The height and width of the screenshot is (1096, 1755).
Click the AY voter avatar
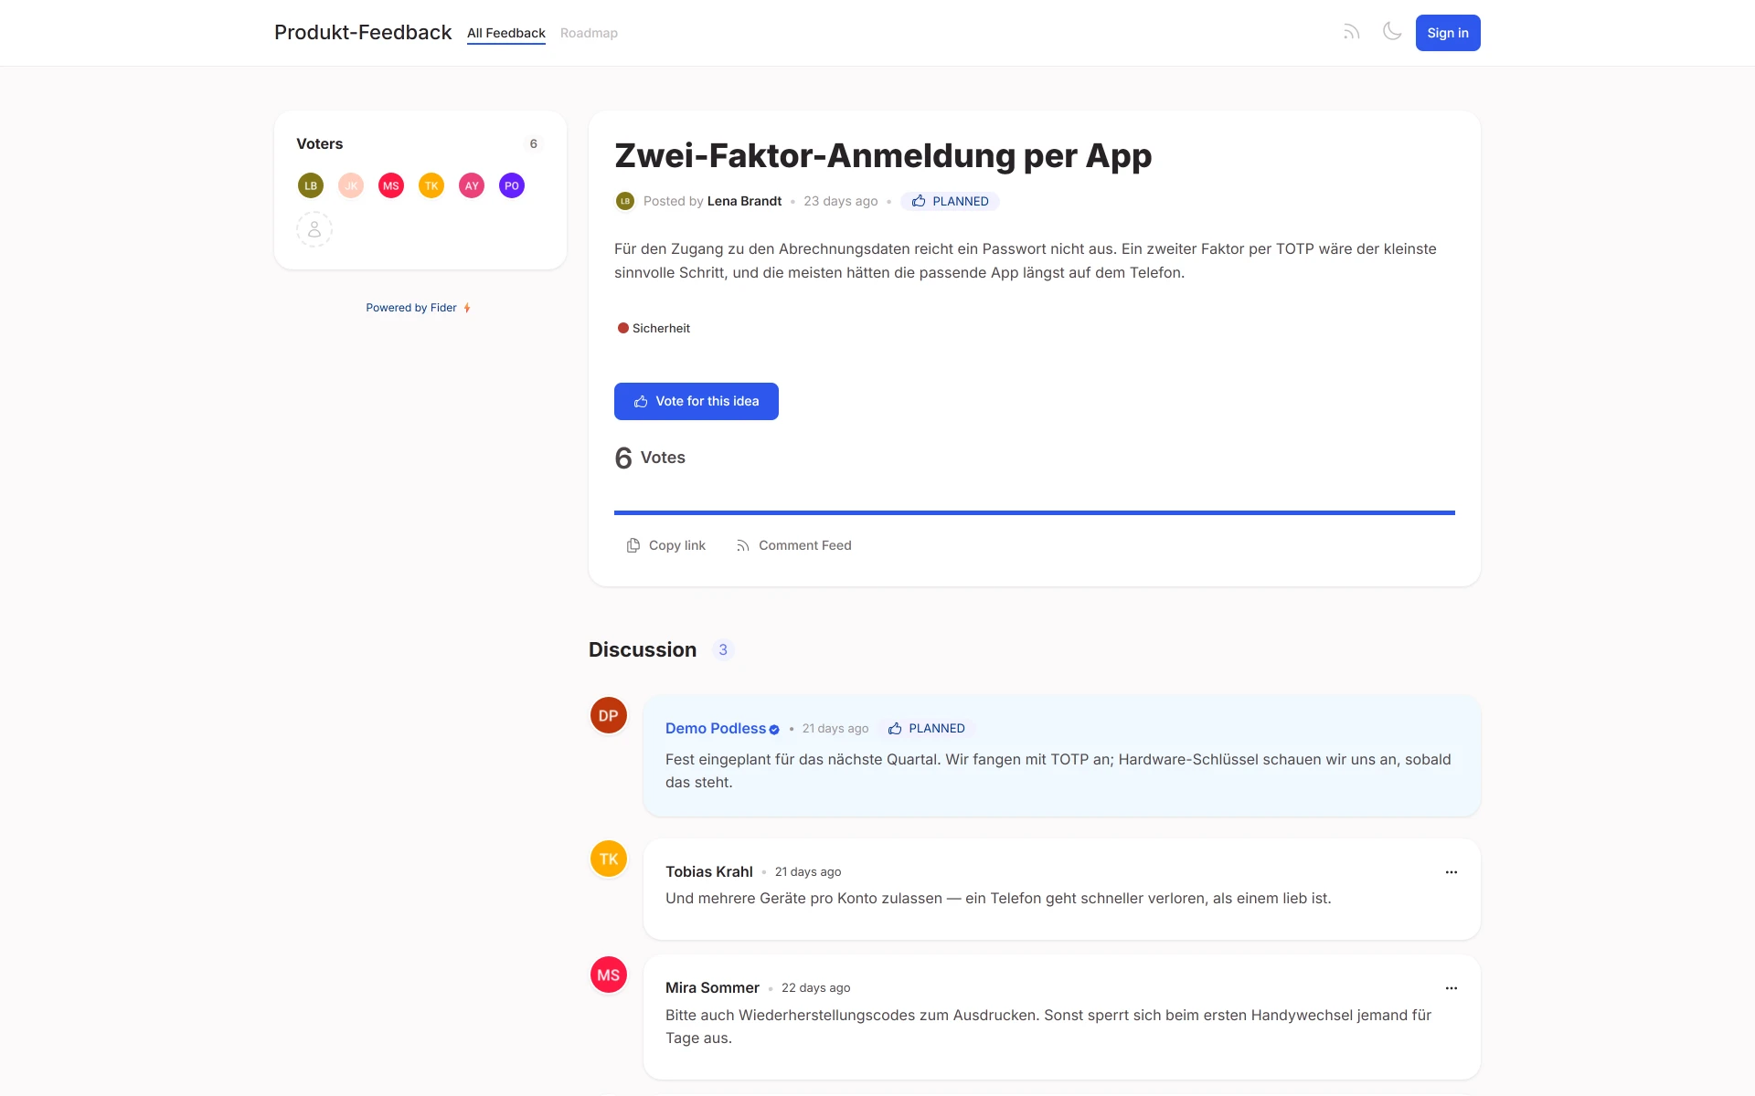click(x=472, y=185)
